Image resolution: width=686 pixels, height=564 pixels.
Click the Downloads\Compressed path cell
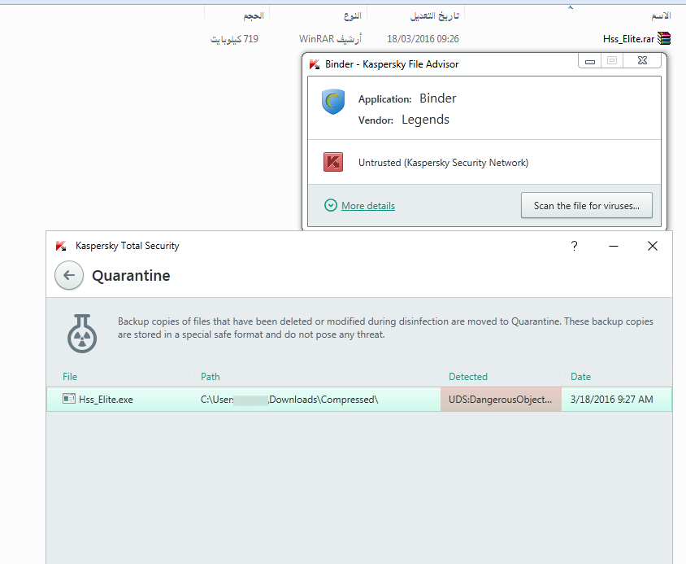coord(289,400)
